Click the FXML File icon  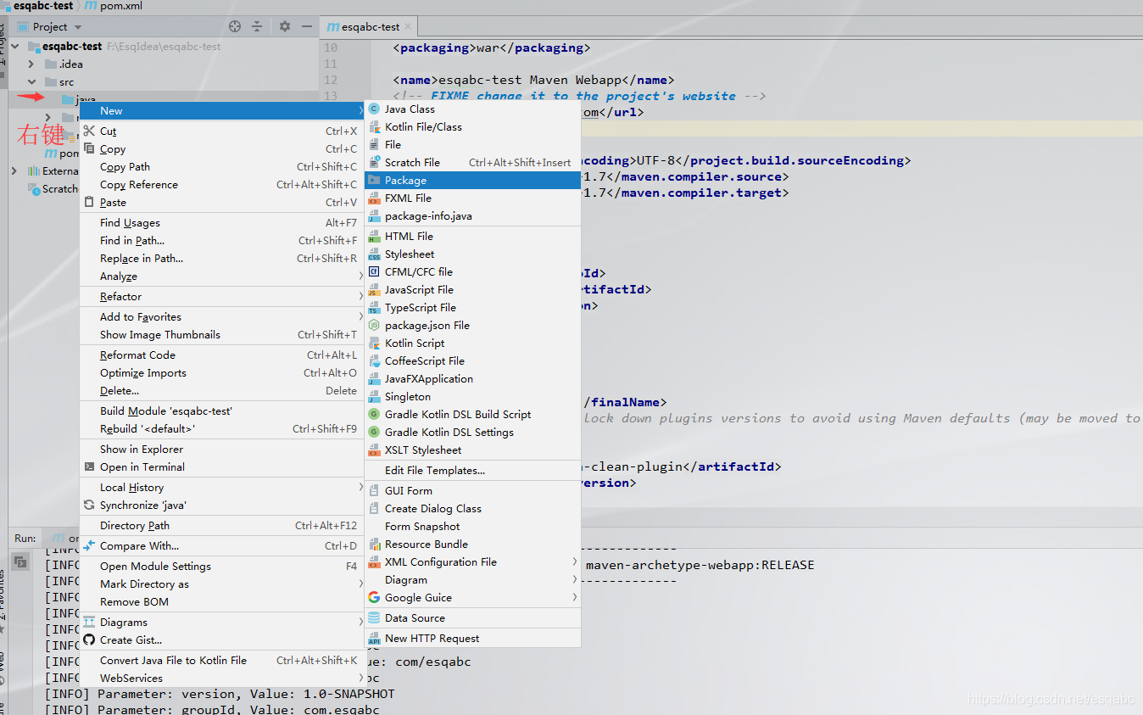(374, 198)
